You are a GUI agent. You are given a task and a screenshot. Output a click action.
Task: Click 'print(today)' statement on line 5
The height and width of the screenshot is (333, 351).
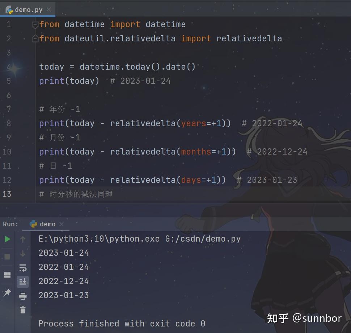[x=69, y=81]
